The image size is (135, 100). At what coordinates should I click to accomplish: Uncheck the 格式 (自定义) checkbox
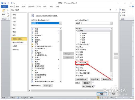78,44
